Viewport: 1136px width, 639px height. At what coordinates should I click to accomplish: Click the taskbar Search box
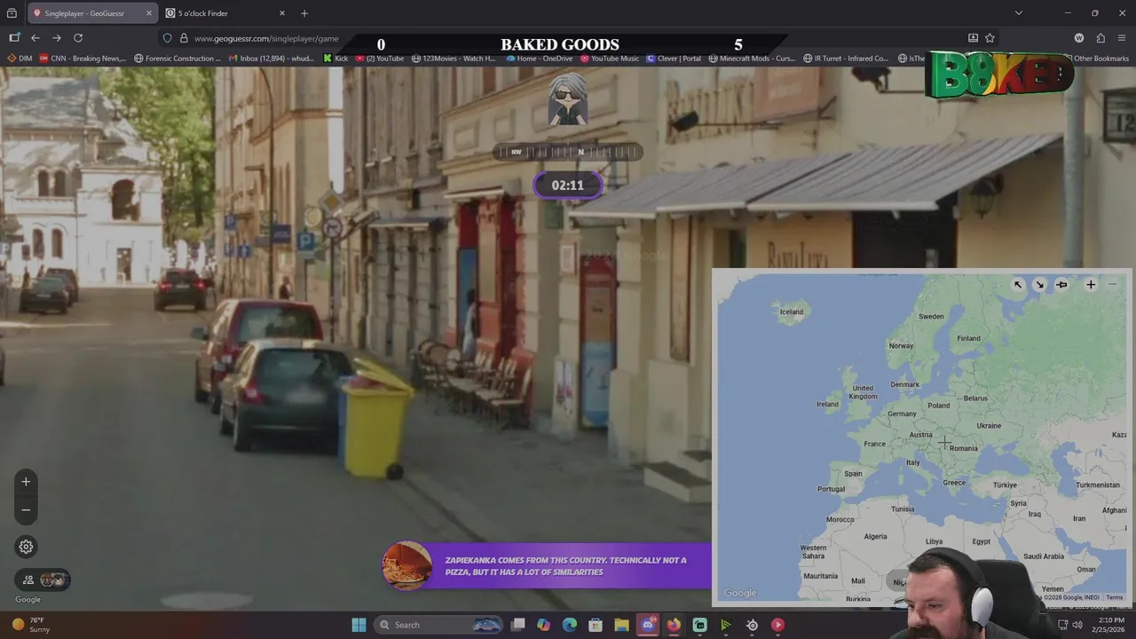tap(440, 625)
